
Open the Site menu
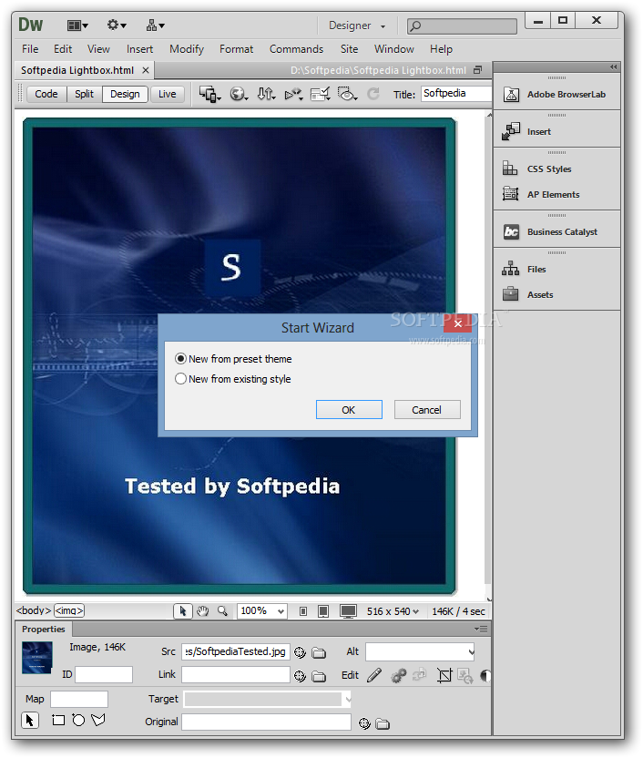pyautogui.click(x=349, y=49)
